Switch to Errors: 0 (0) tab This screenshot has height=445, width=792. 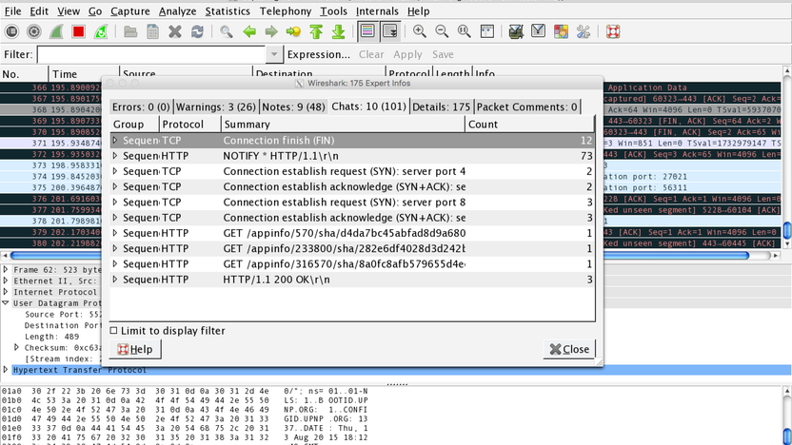click(x=141, y=106)
